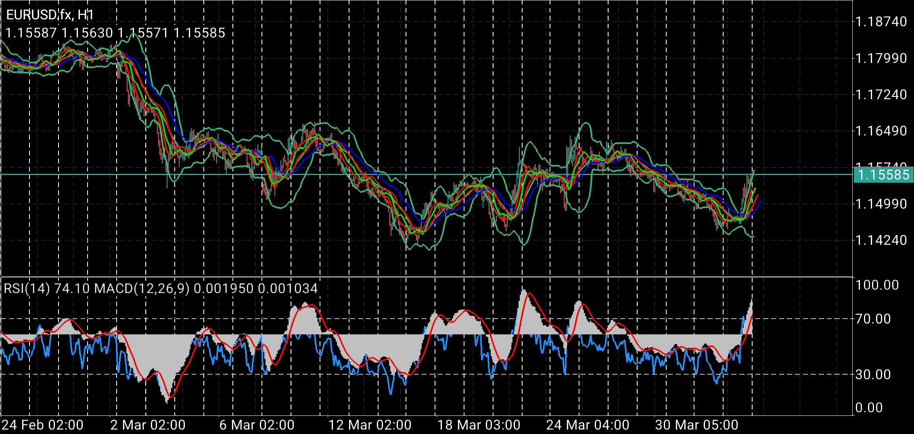Click the 1.16490 price axis label

click(x=881, y=131)
